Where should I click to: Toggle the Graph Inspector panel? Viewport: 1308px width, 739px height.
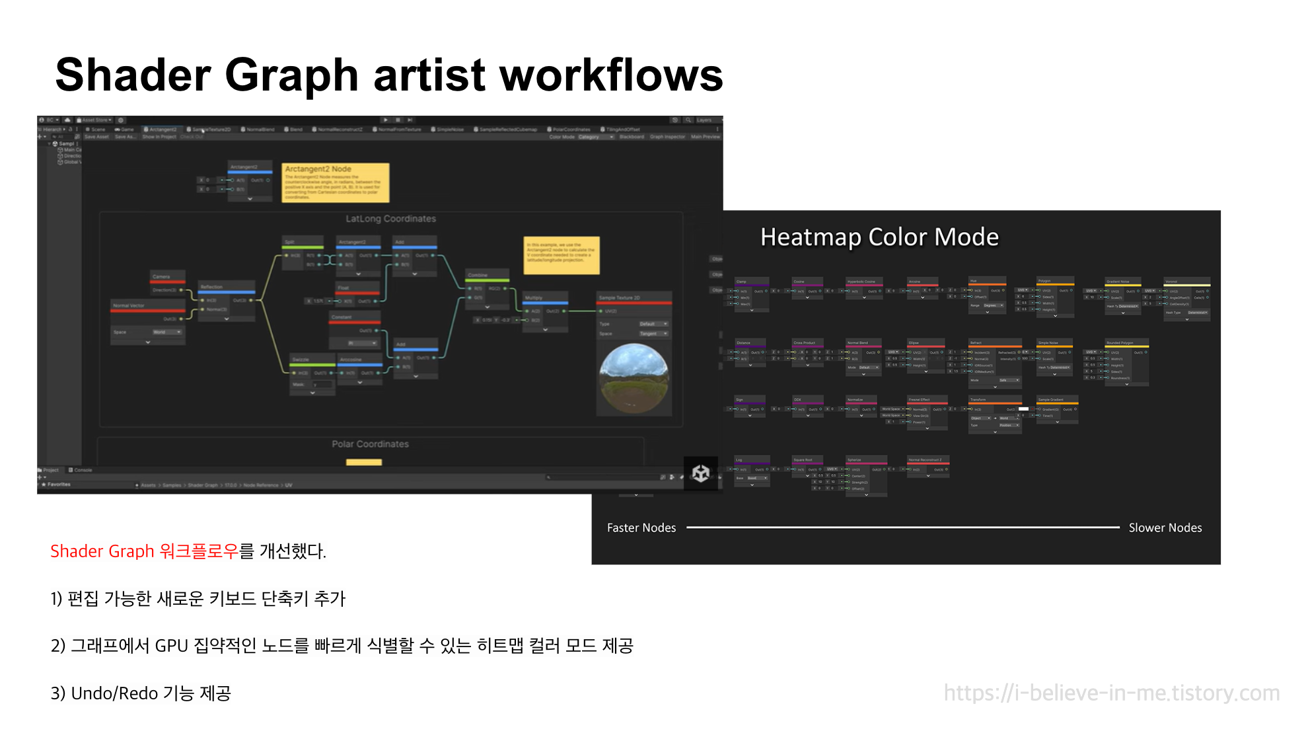pos(667,137)
